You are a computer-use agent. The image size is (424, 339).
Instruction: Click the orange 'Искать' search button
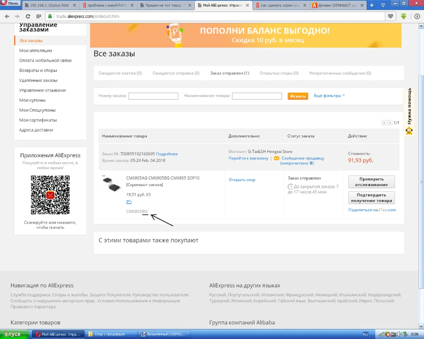[x=298, y=96]
